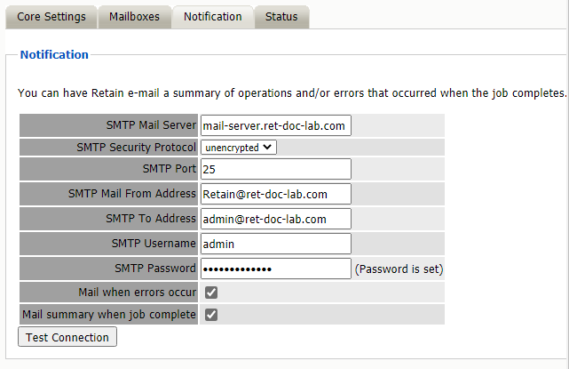
Task: Click the Notification section heading
Action: 54,55
